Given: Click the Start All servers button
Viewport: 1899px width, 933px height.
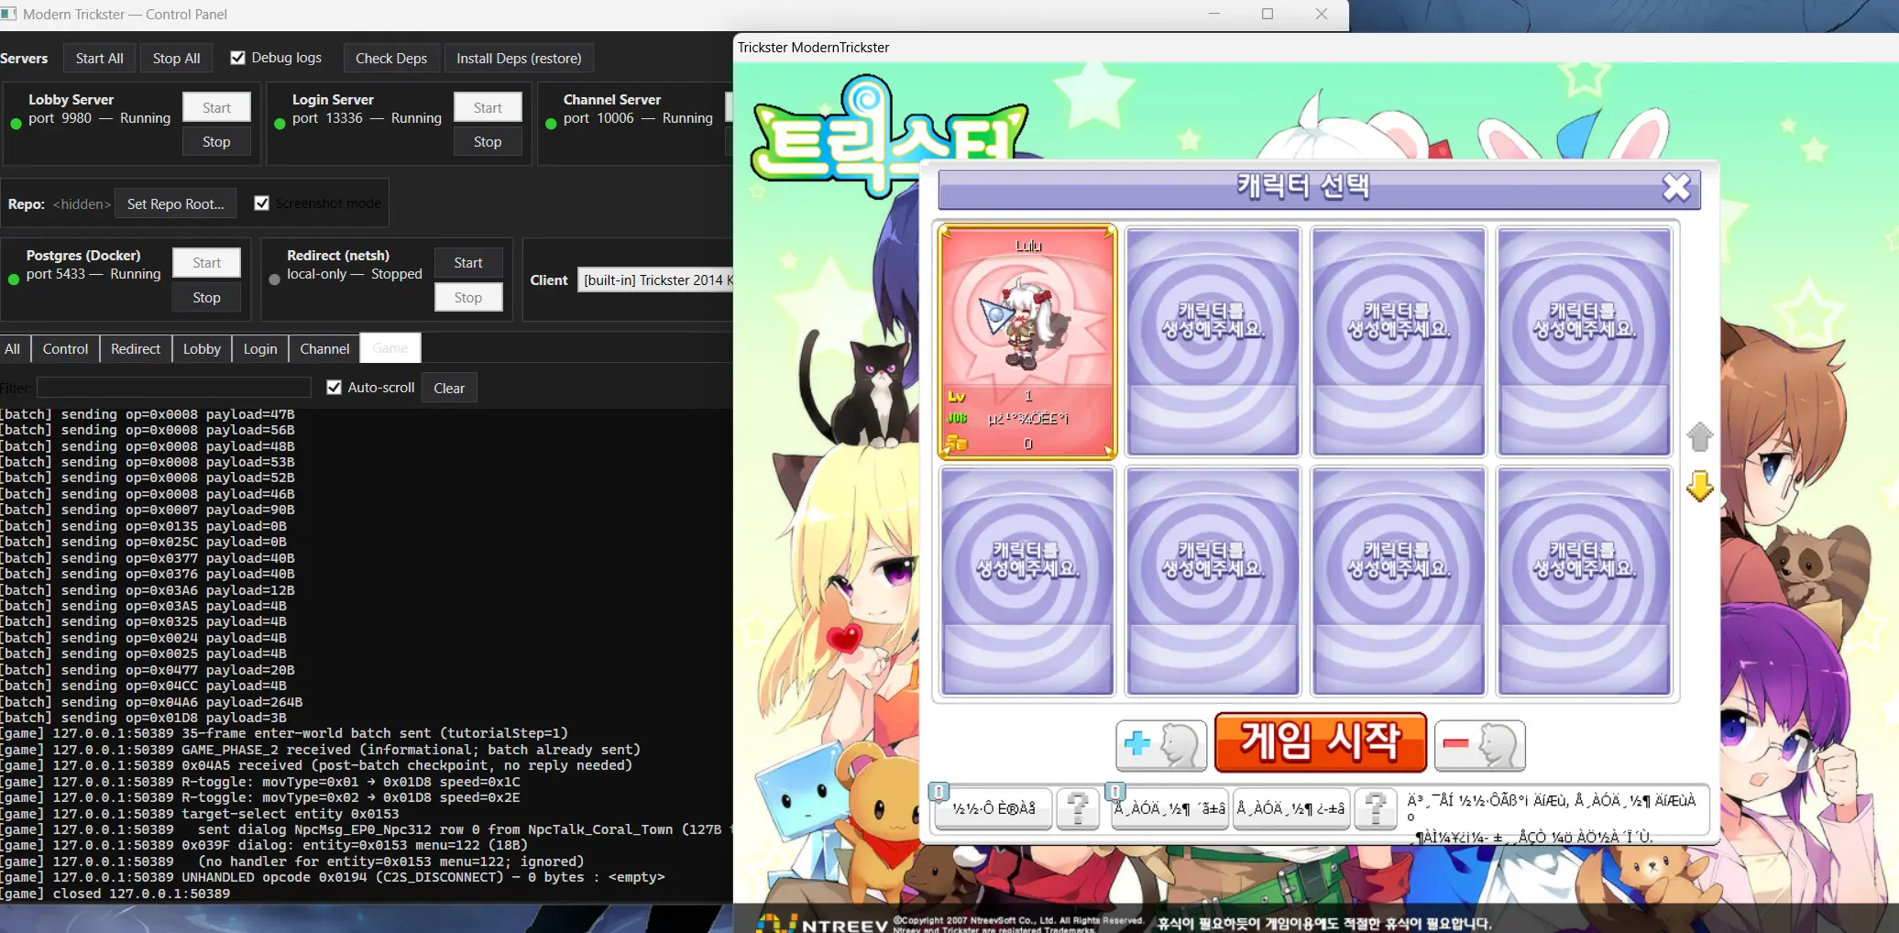Looking at the screenshot, I should (100, 59).
